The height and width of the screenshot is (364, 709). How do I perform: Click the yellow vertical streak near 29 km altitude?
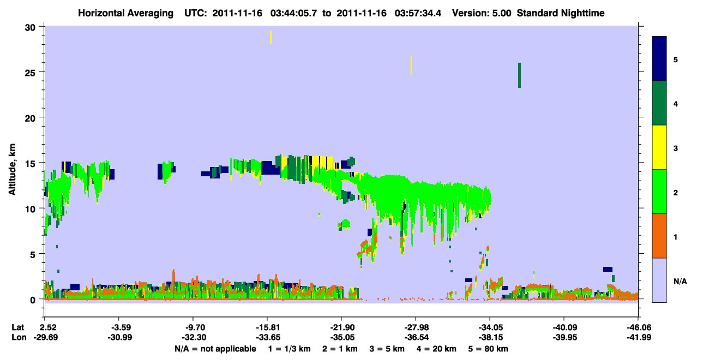point(271,37)
